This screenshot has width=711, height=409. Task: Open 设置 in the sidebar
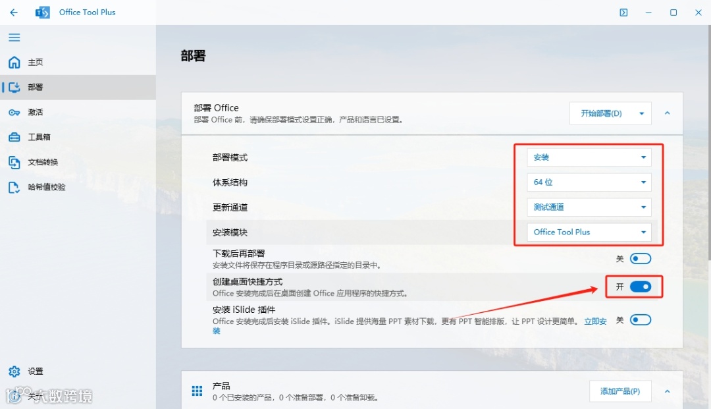(78, 371)
